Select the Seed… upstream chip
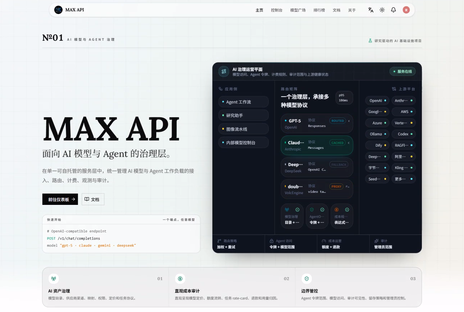The height and width of the screenshot is (312, 464). (x=377, y=179)
